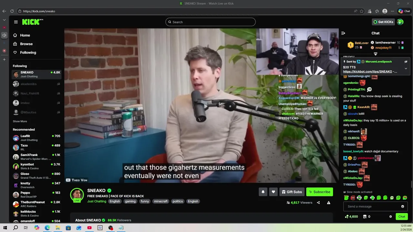This screenshot has width=413, height=232.
Task: Open recommended channel TheBurntPeanut
Action: click(36, 204)
